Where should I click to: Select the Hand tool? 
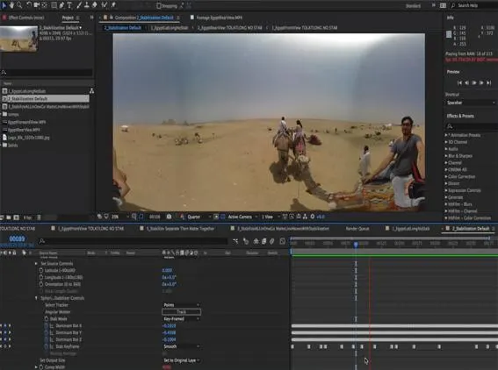click(x=12, y=4)
